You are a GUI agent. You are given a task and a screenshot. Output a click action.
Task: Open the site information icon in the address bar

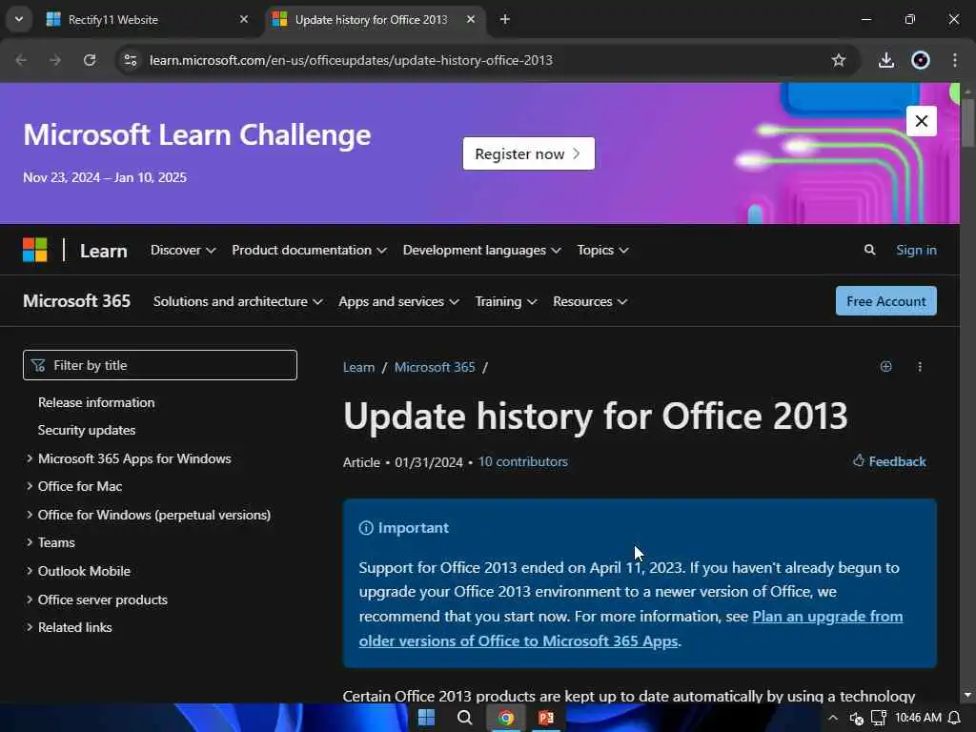click(130, 60)
